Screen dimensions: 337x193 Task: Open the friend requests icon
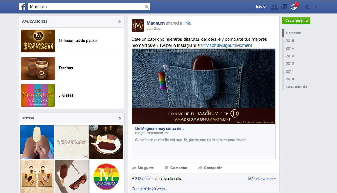tap(274, 7)
